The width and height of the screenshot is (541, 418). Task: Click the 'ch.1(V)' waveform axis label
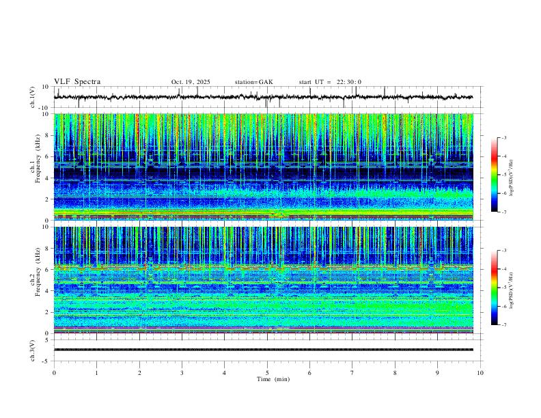click(x=33, y=97)
